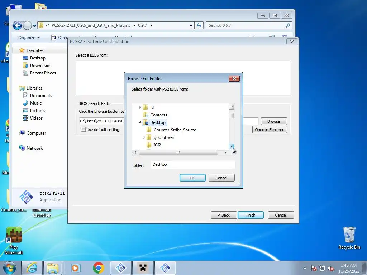Image resolution: width=367 pixels, height=275 pixels.
Task: Expand the god of war folder node
Action: (x=144, y=137)
